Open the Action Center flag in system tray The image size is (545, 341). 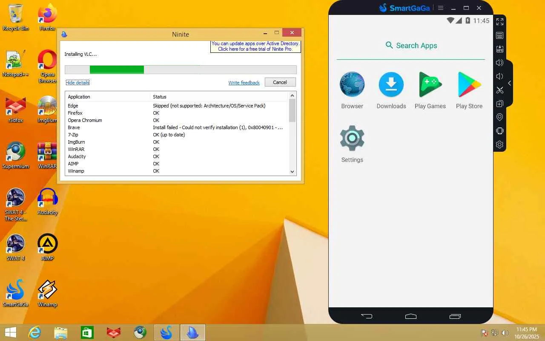(485, 333)
